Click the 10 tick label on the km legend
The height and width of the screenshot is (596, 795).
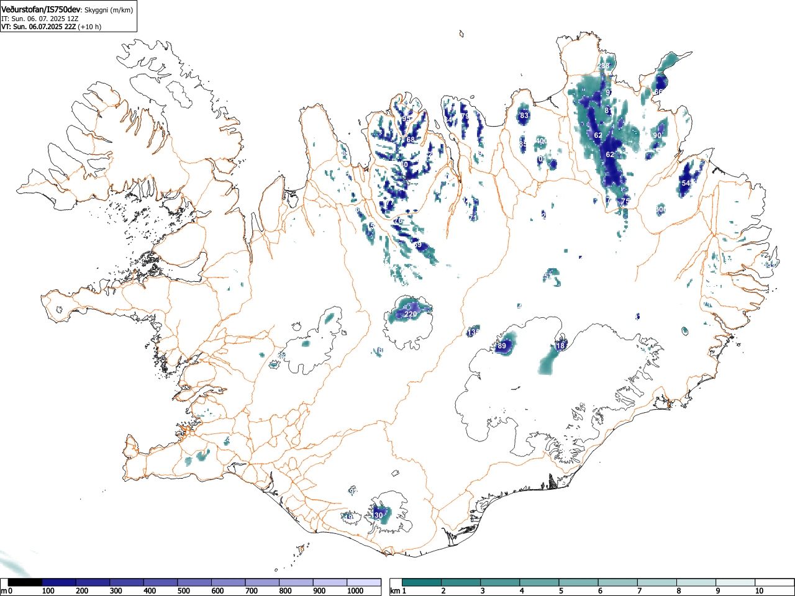pos(758,591)
